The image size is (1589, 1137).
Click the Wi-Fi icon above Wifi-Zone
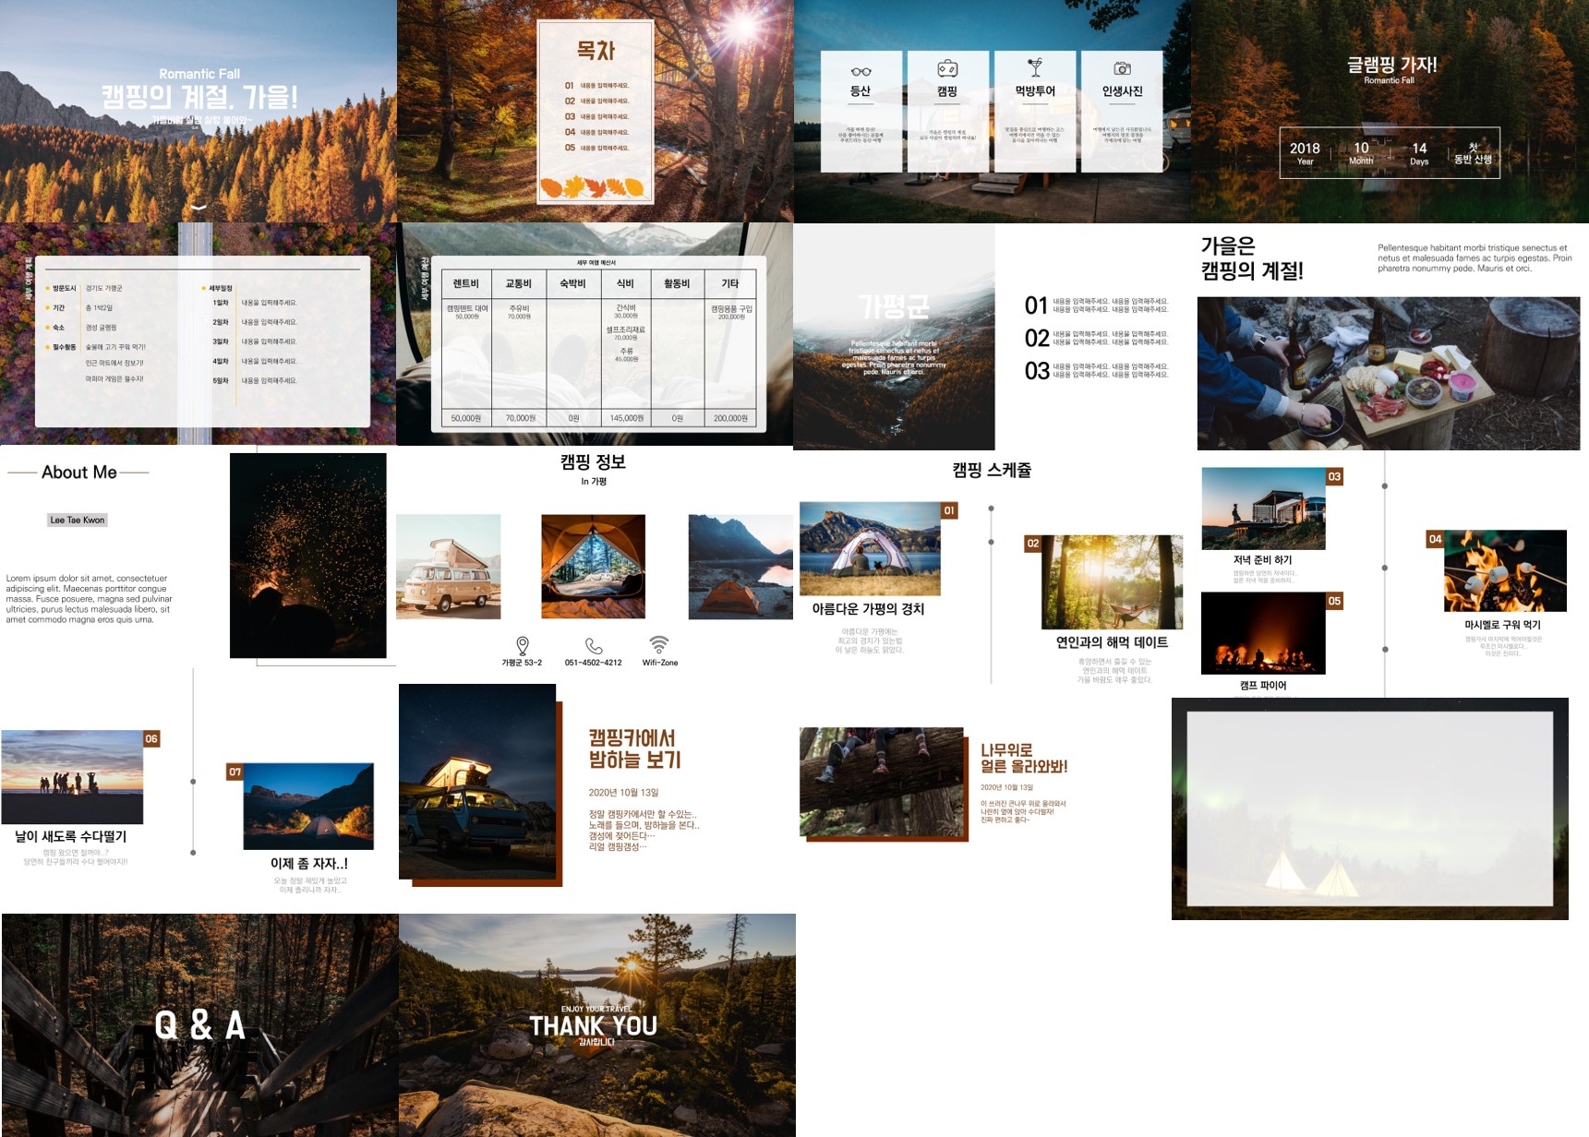(658, 644)
